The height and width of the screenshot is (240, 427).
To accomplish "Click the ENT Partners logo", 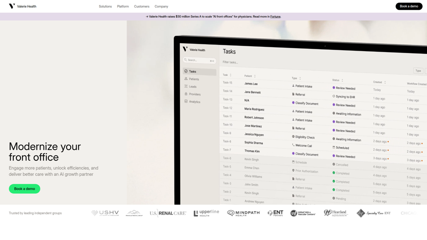I will [x=275, y=213].
